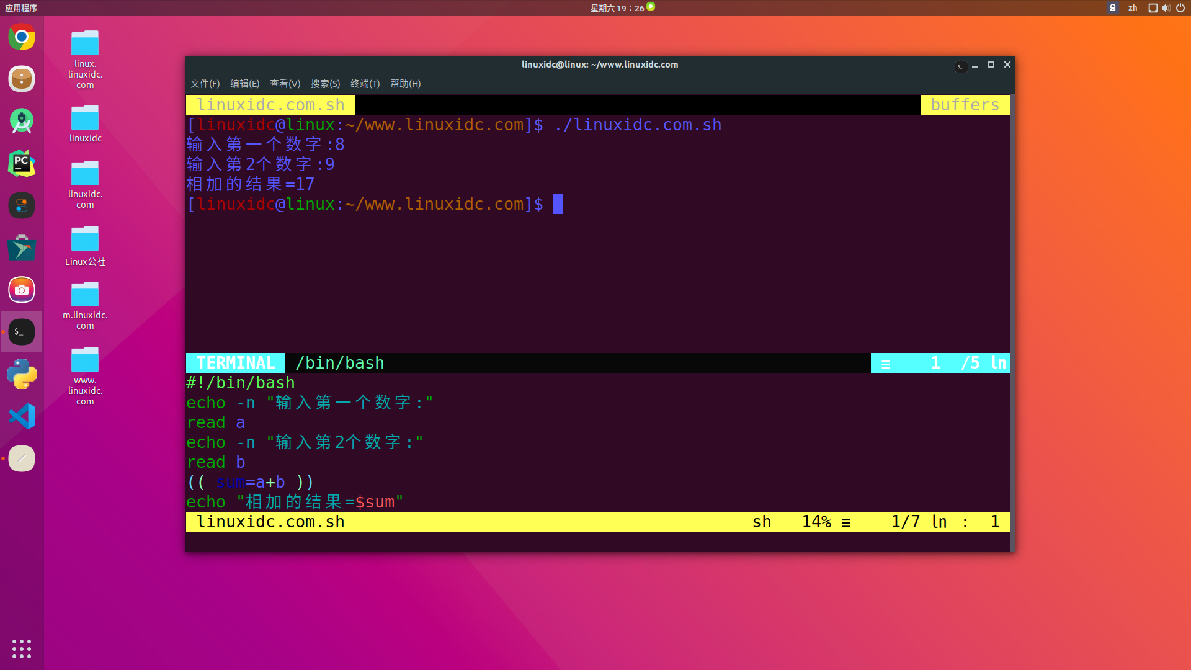Show all applications via the grid icon
The height and width of the screenshot is (670, 1191).
pyautogui.click(x=22, y=648)
